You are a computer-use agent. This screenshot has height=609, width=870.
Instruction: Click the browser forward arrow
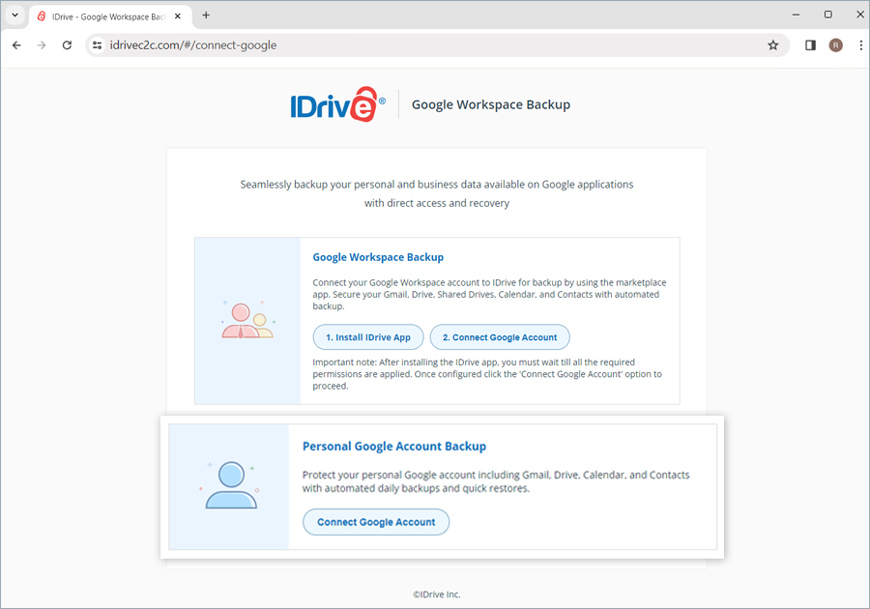pos(42,45)
